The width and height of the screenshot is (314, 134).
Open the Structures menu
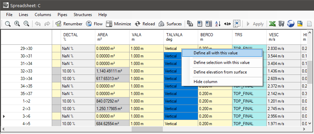[83, 15]
